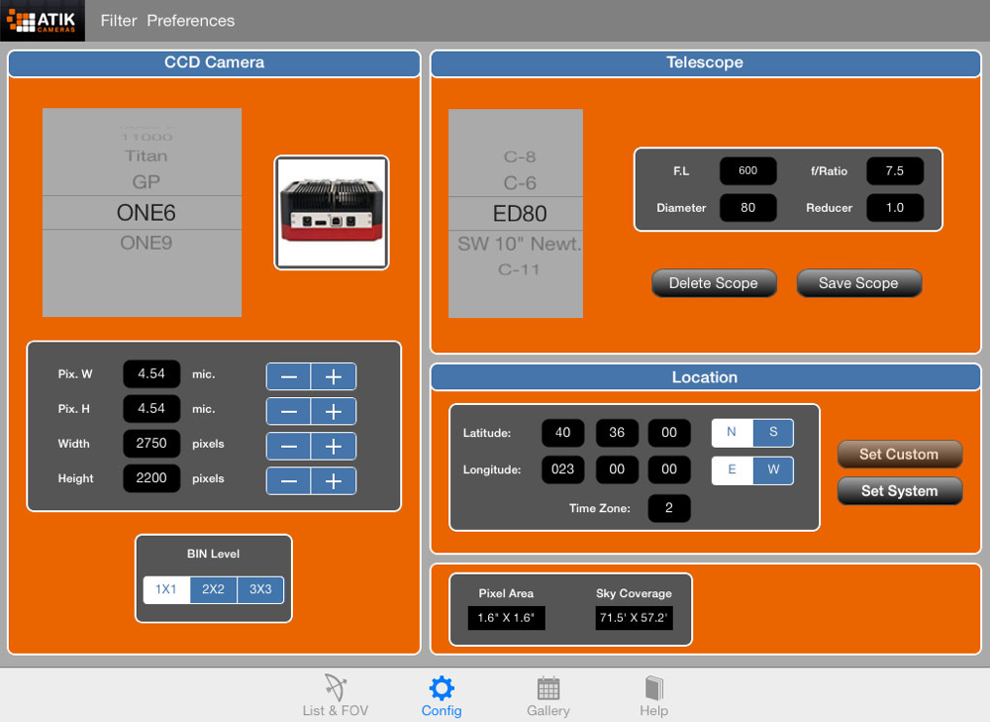Edit latitude seconds field
This screenshot has width=990, height=723.
[669, 433]
